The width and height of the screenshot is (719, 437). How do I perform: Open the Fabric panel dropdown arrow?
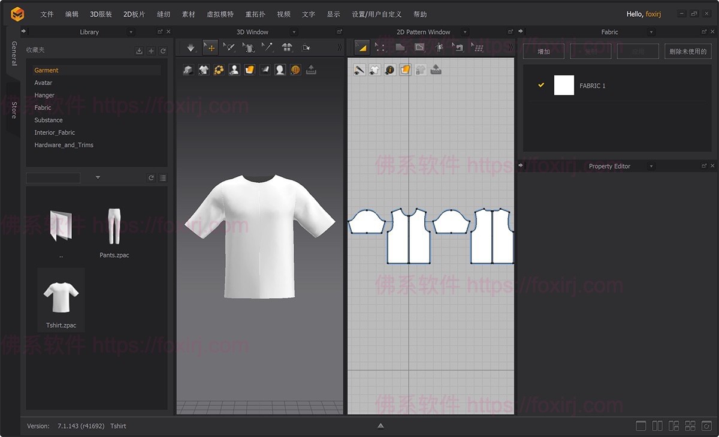point(651,32)
